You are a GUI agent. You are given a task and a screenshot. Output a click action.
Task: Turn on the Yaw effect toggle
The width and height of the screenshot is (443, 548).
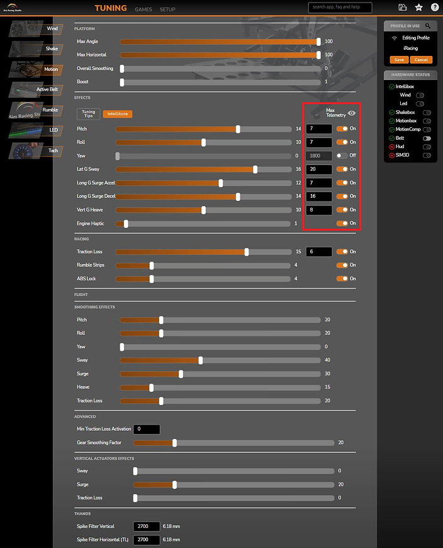(342, 156)
